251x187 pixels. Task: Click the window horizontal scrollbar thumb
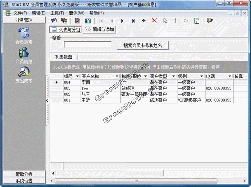pos(136,181)
